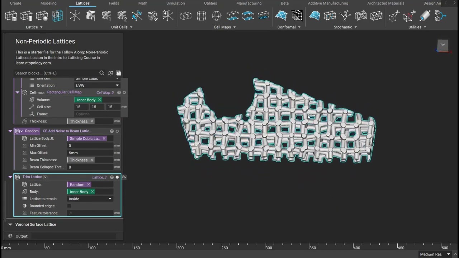459x258 pixels.
Task: Open help for Trim Lattice block
Action: 112,177
